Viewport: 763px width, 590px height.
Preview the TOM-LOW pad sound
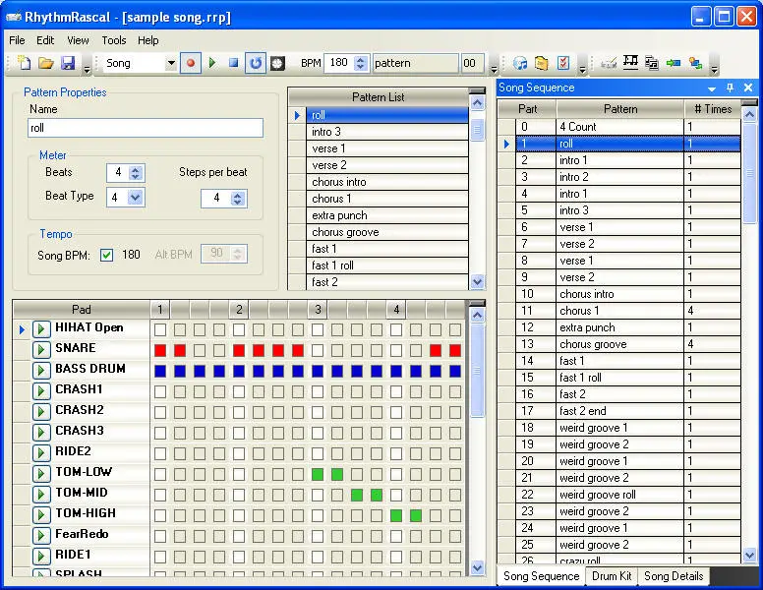click(41, 473)
